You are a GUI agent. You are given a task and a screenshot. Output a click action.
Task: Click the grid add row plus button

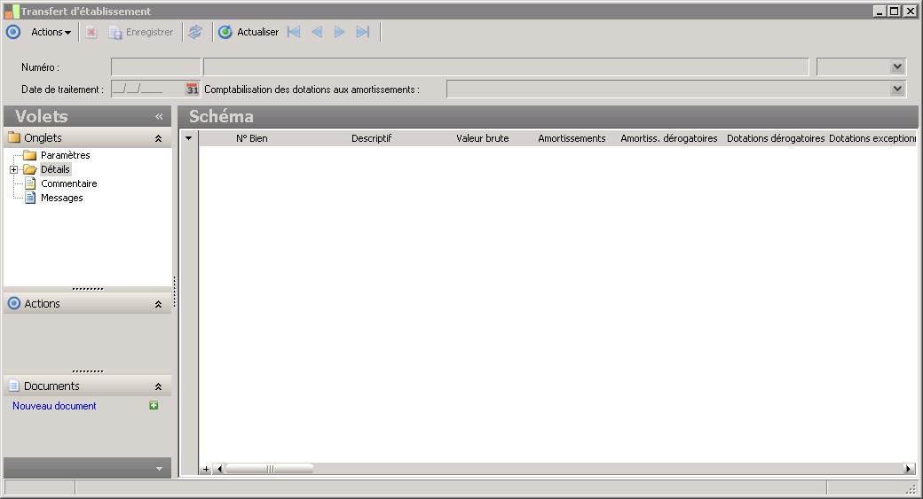click(x=205, y=469)
